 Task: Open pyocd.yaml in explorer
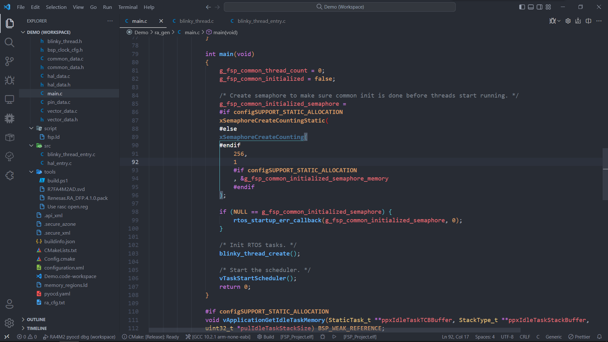(57, 294)
